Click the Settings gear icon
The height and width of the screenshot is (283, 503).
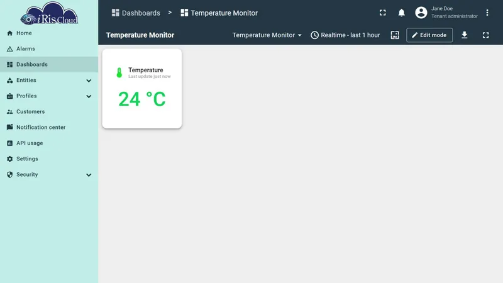tap(10, 159)
